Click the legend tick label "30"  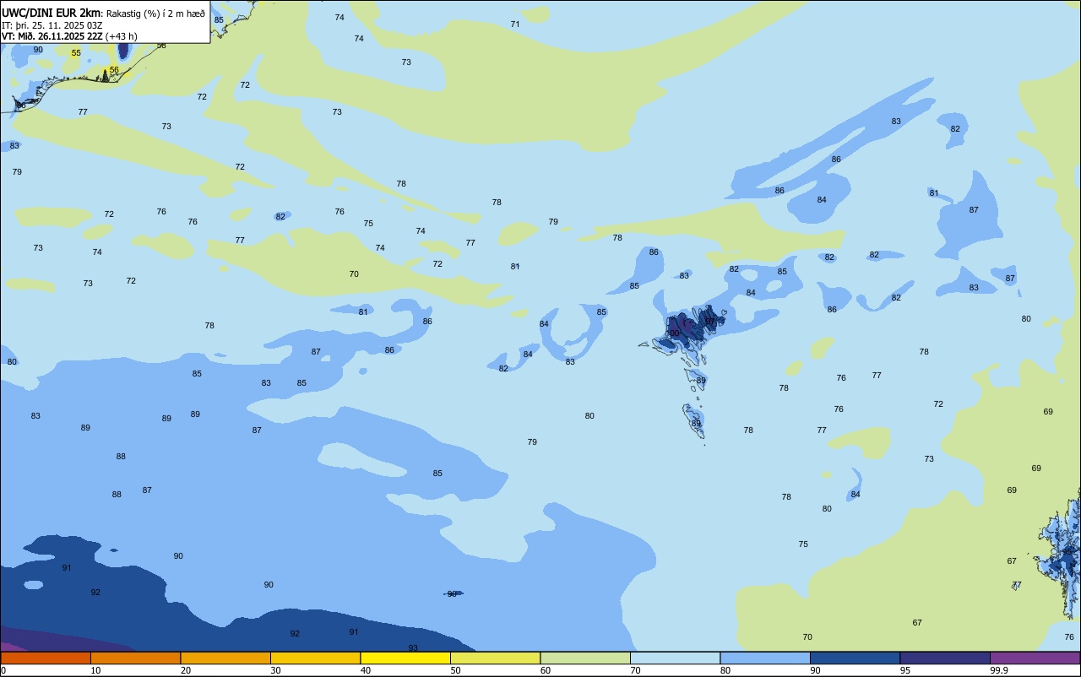point(275,670)
